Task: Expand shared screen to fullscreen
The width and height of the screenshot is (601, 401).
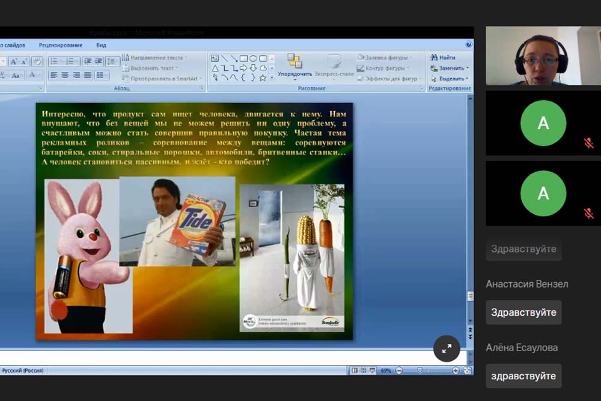Action: (447, 348)
